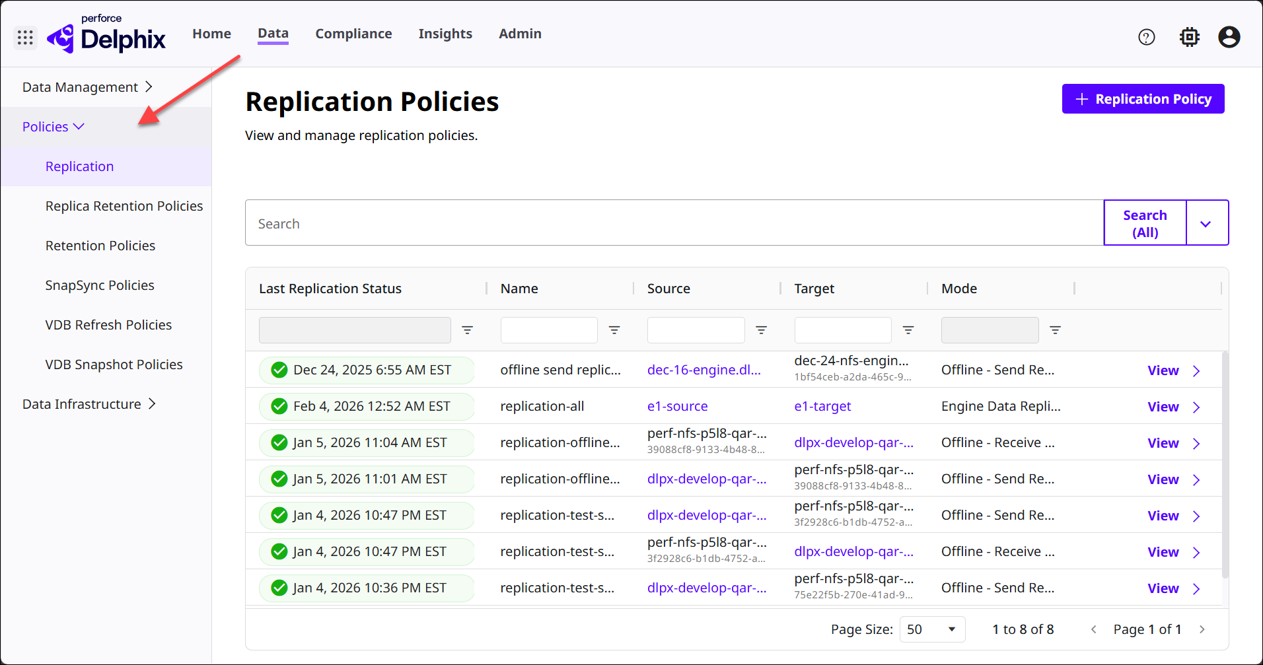Click filter icon for Name column
This screenshot has width=1263, height=665.
pyautogui.click(x=614, y=330)
